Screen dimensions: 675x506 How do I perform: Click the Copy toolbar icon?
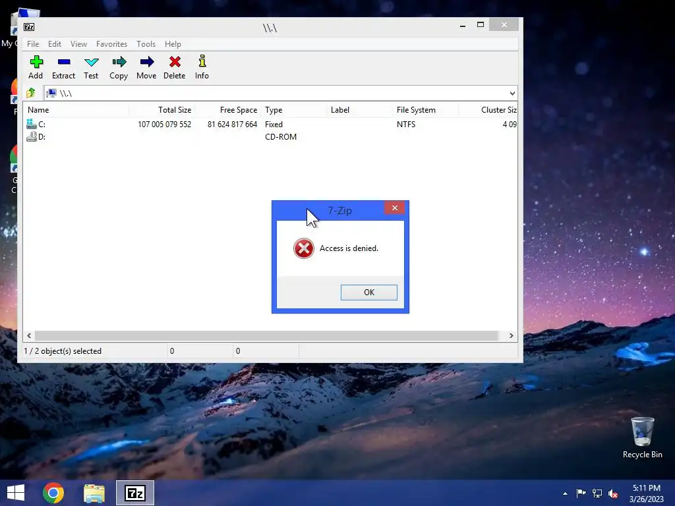119,62
